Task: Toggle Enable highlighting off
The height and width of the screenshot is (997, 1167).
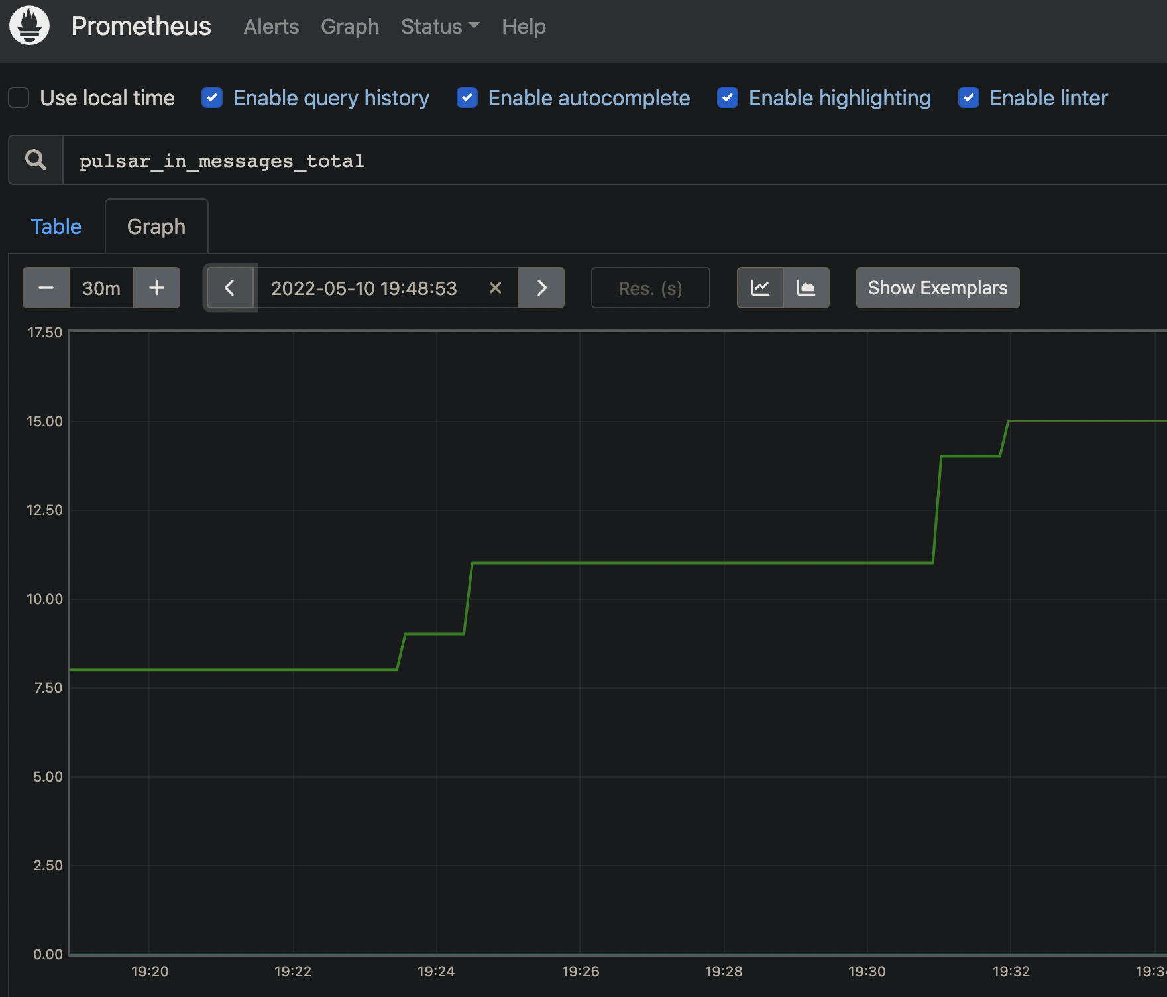Action: tap(727, 97)
